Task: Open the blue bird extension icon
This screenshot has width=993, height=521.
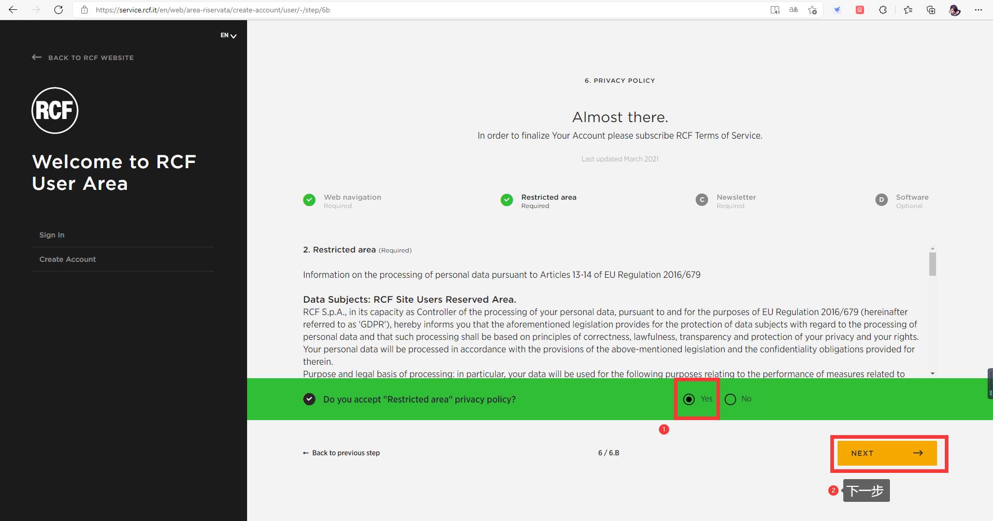Action: click(837, 10)
